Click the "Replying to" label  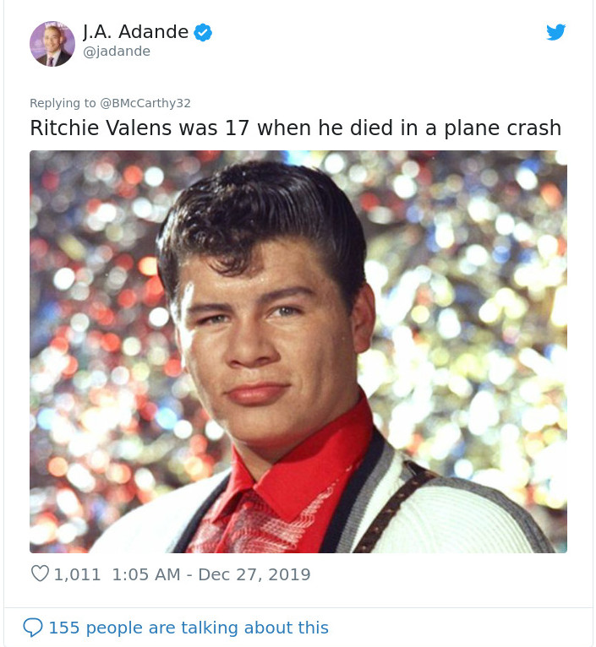(x=63, y=103)
